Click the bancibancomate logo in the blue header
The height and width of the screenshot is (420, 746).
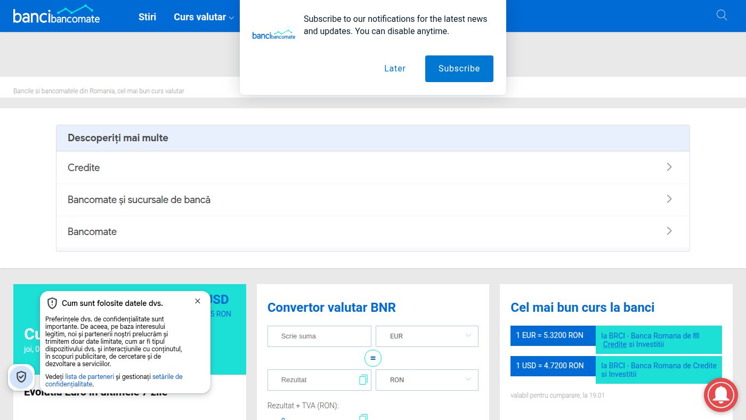pyautogui.click(x=56, y=14)
